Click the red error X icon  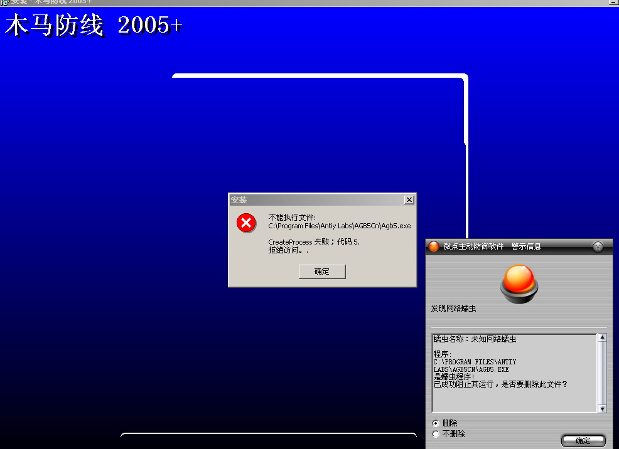[x=246, y=223]
